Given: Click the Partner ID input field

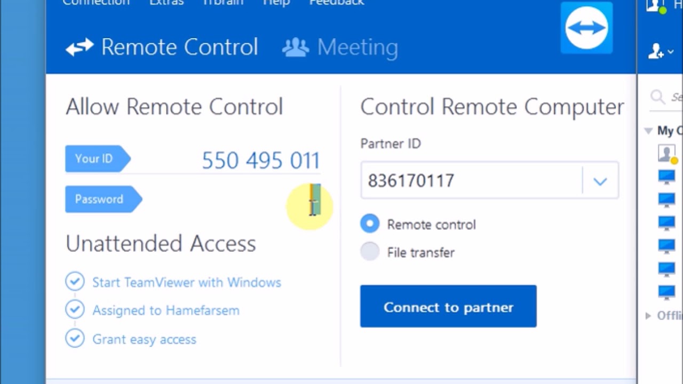Looking at the screenshot, I should (x=470, y=181).
